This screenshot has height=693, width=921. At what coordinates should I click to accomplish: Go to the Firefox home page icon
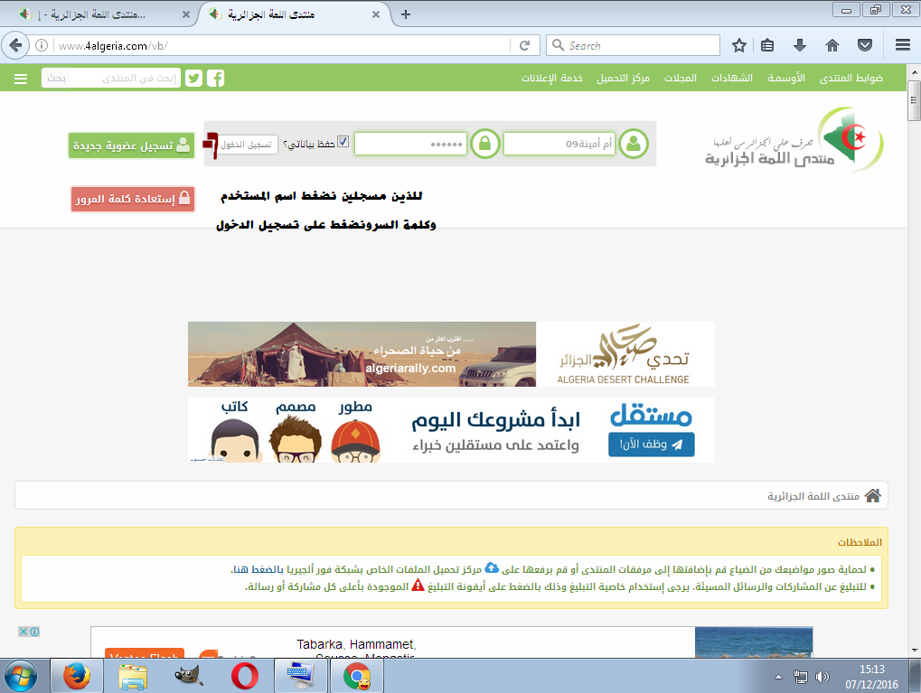[x=832, y=45]
